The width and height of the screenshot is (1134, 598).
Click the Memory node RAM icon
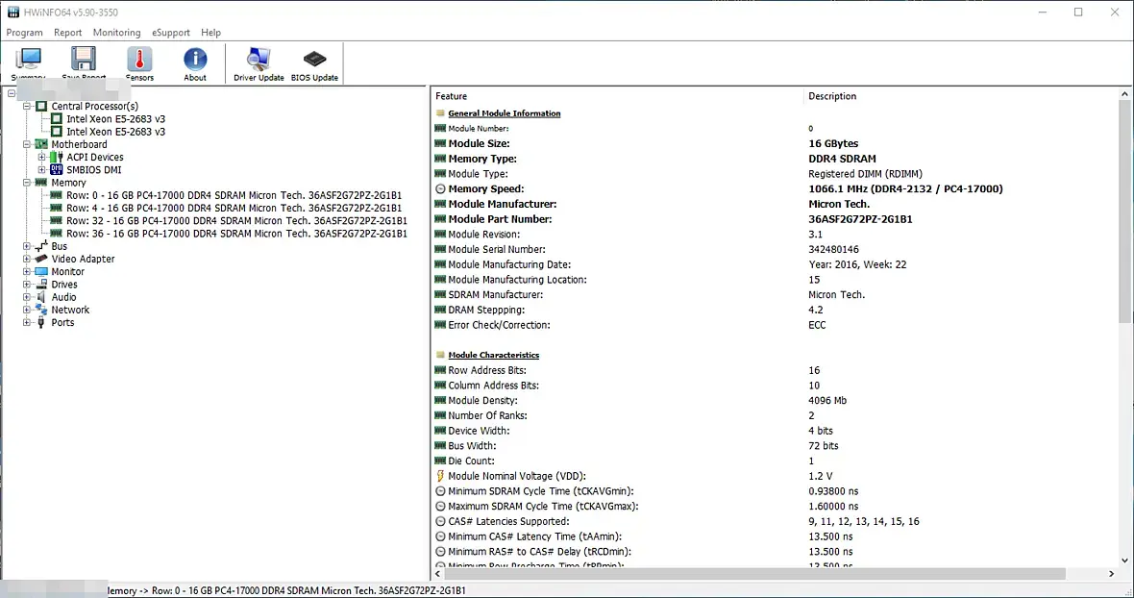[x=41, y=183]
